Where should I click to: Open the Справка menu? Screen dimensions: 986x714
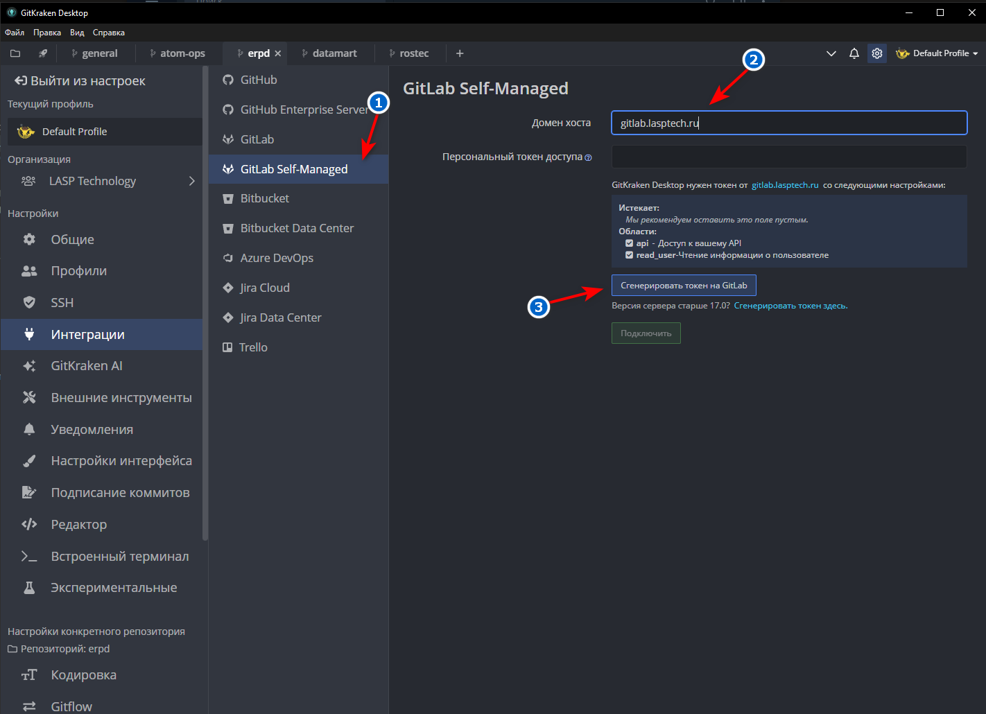109,33
